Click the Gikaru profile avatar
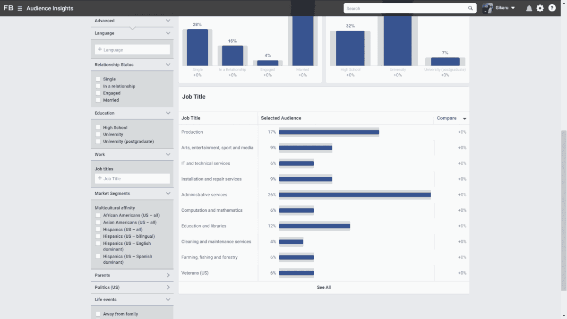 point(488,8)
